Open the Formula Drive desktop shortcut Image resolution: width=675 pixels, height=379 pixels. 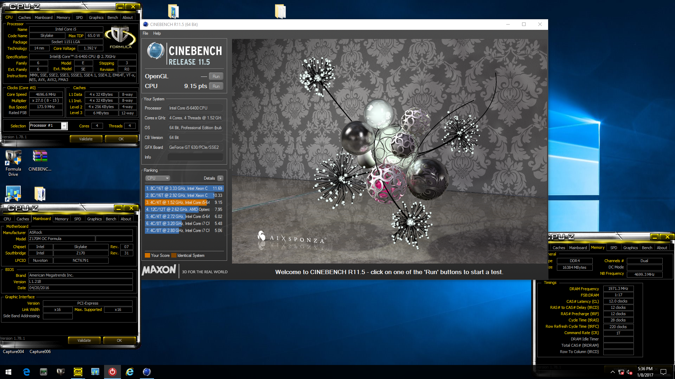point(13,163)
